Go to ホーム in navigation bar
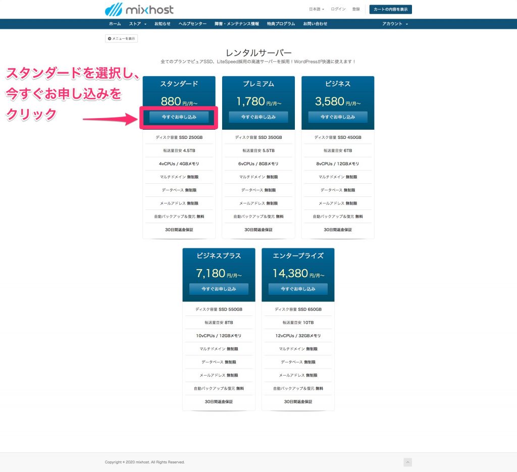517x472 pixels. 115,24
